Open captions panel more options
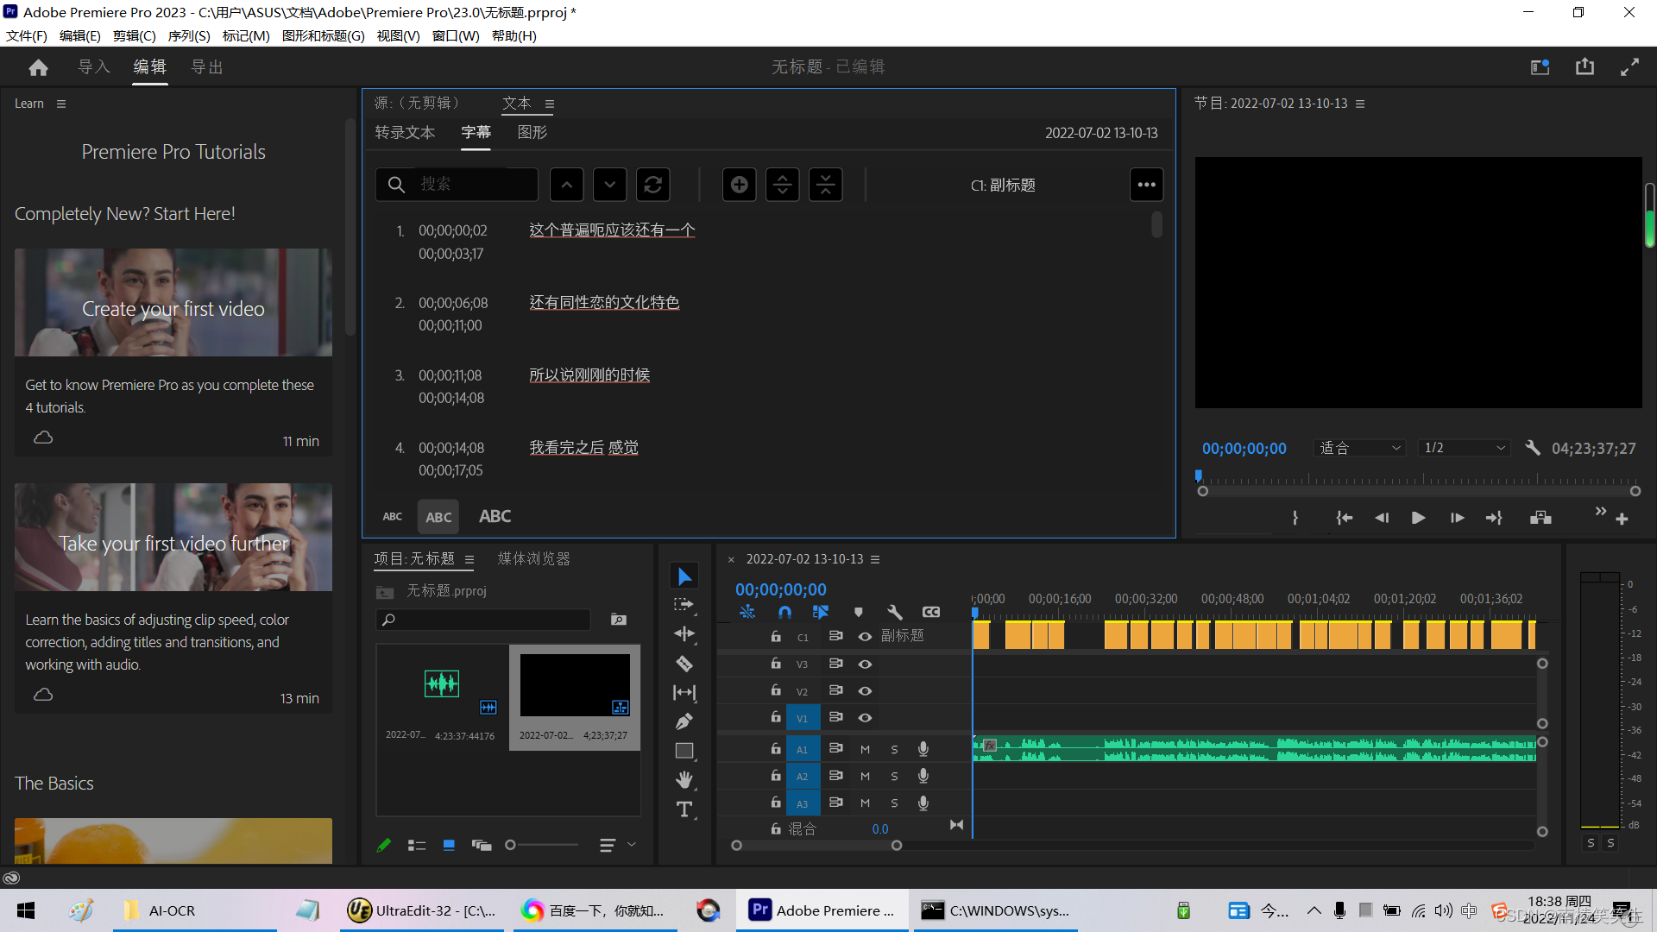Image resolution: width=1657 pixels, height=932 pixels. (1147, 185)
